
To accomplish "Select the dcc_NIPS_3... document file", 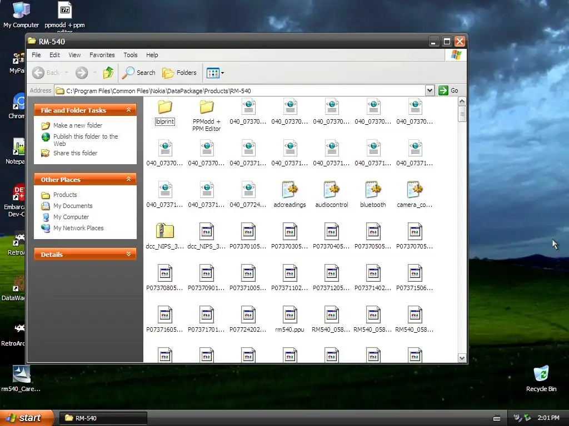I will pyautogui.click(x=207, y=235).
